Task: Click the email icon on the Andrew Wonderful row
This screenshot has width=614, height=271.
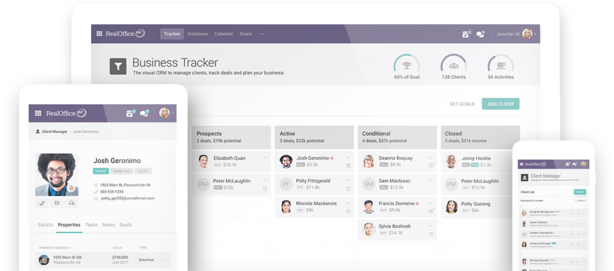Action: coord(578,234)
